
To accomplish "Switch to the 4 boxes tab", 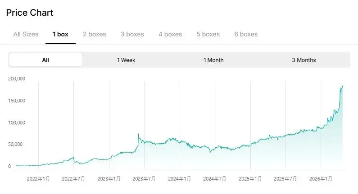I will pos(170,34).
